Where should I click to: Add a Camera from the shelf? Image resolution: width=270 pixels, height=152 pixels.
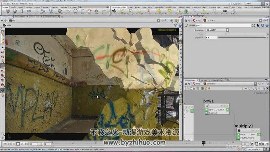114,12
